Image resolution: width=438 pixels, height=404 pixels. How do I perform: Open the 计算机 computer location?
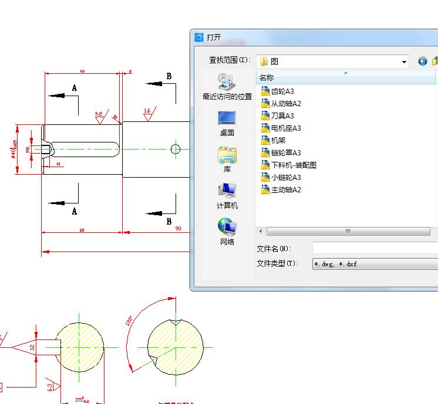pos(227,196)
